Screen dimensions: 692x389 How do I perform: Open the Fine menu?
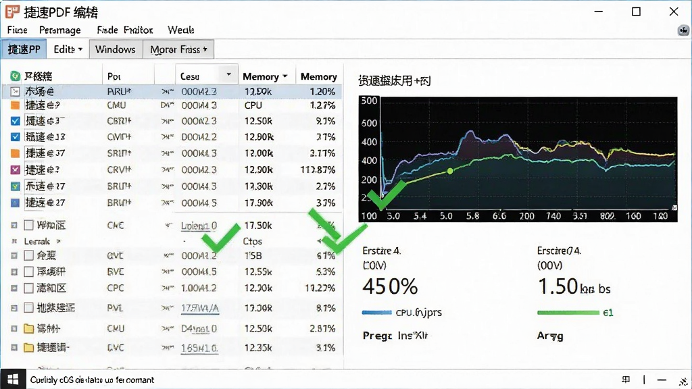point(17,30)
